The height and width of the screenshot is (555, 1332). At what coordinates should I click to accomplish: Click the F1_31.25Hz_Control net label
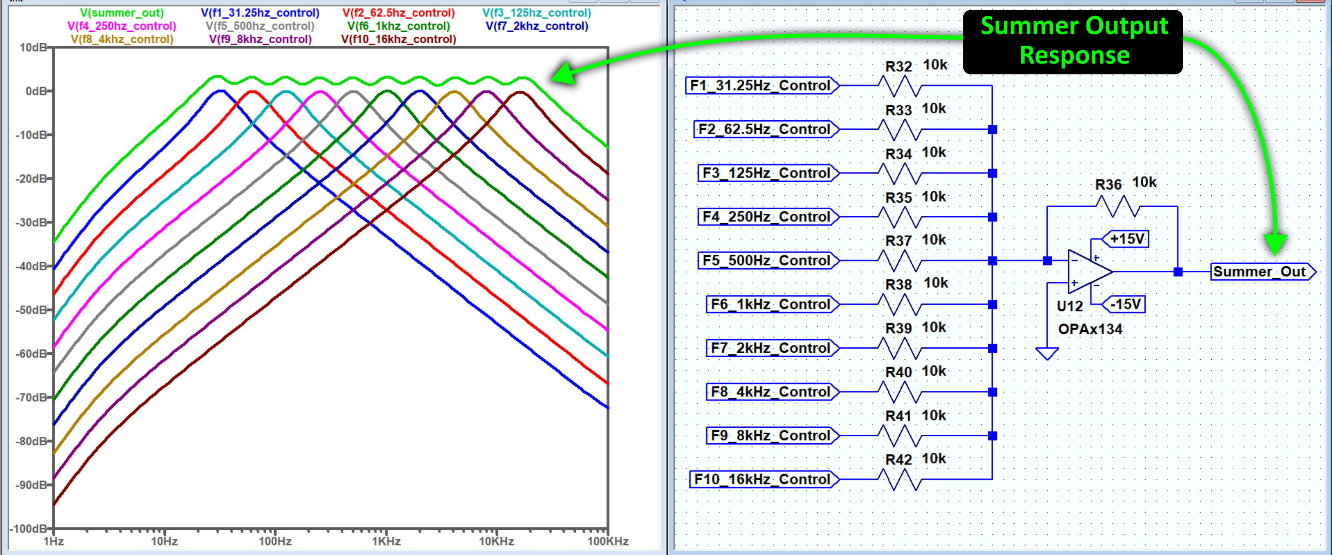[x=762, y=85]
